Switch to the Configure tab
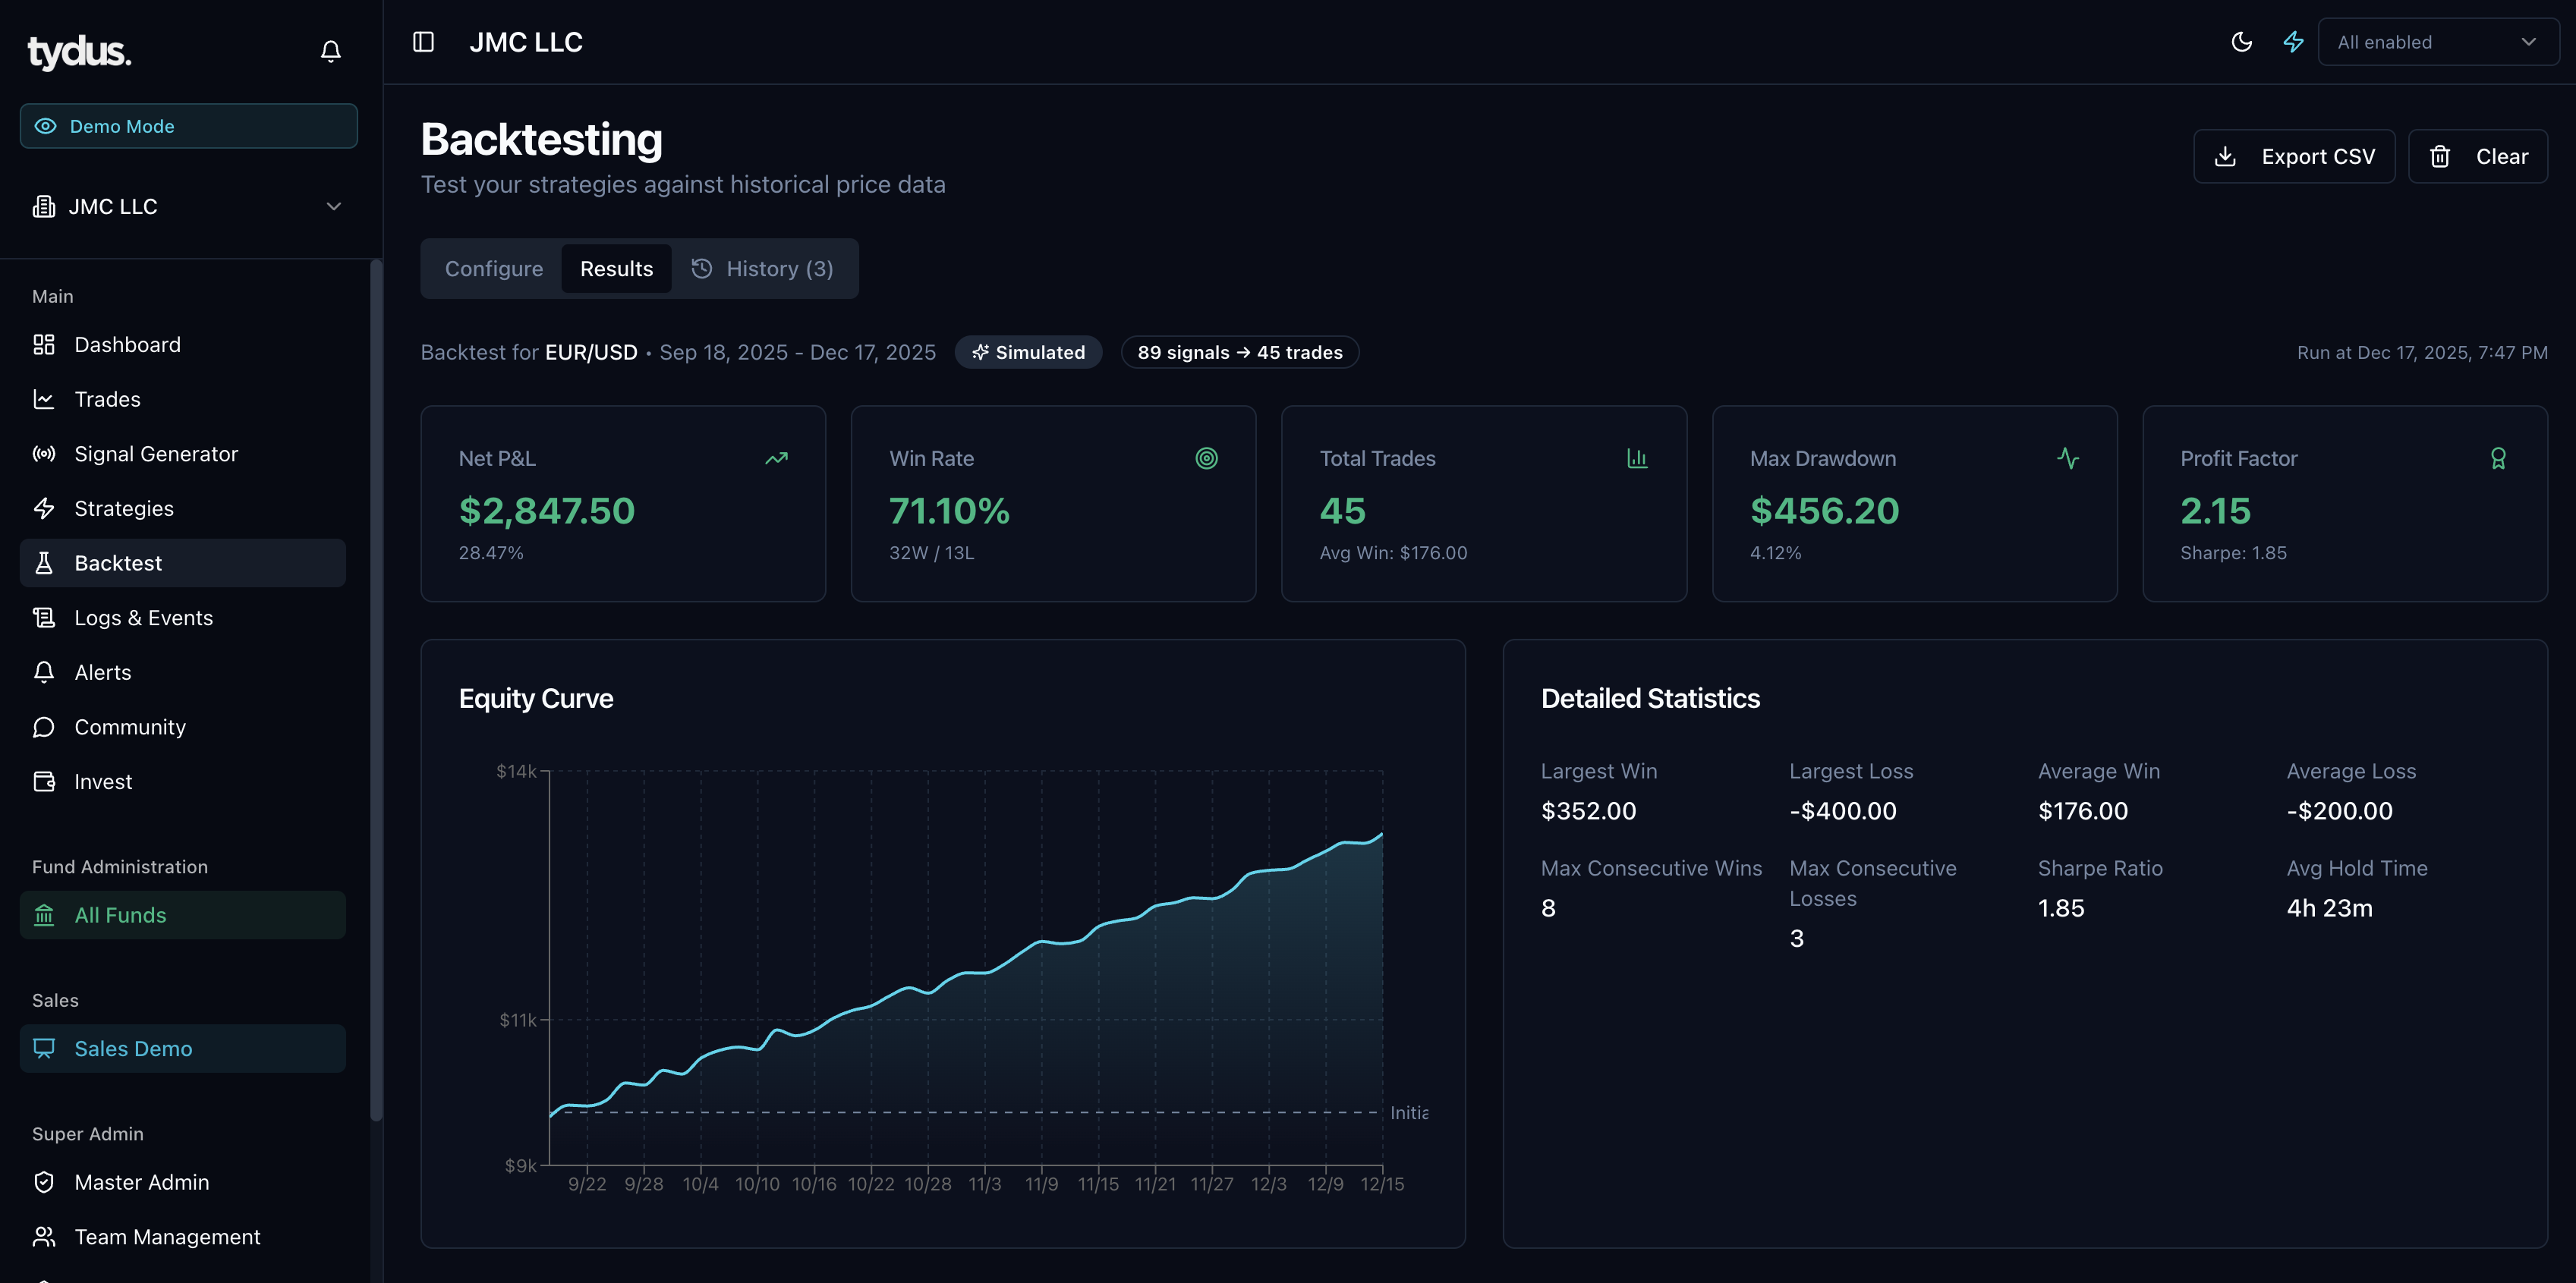The width and height of the screenshot is (2576, 1283). click(494, 268)
